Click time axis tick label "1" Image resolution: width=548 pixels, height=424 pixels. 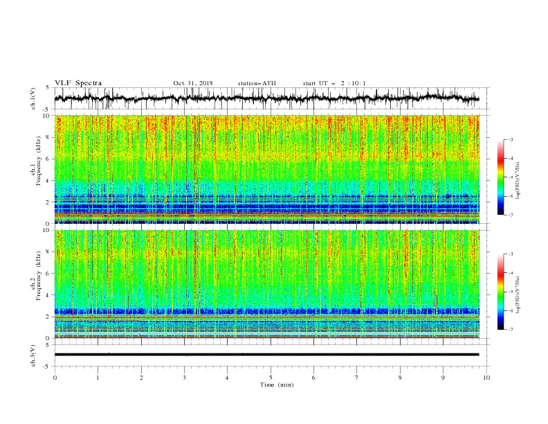point(98,378)
